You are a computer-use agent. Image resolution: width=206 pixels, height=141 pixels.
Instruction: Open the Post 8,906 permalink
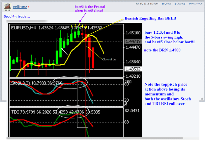coord(196,4)
